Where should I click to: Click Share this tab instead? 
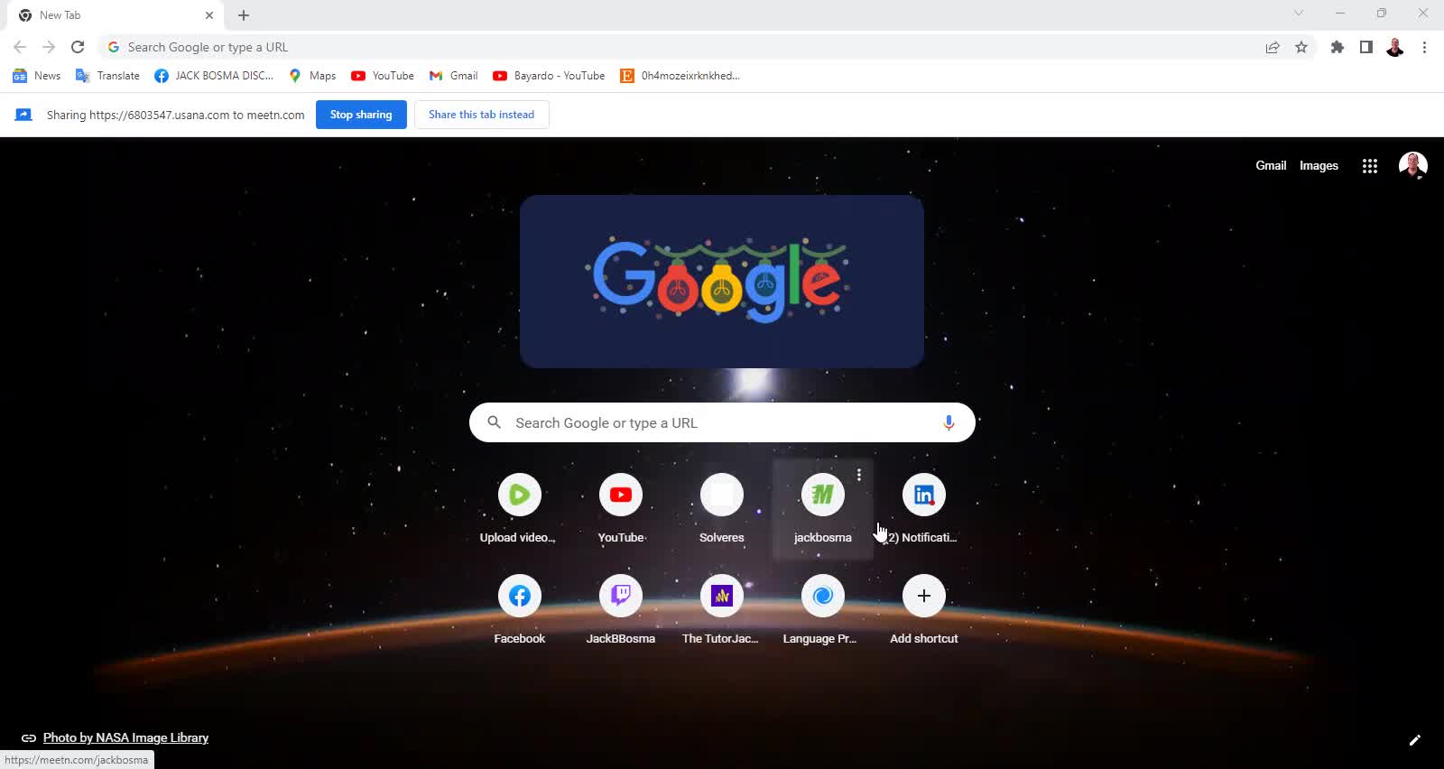pyautogui.click(x=481, y=115)
